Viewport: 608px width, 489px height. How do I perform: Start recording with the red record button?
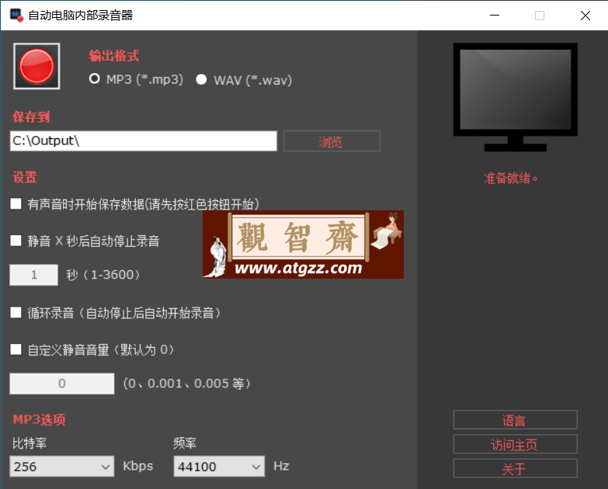36,66
